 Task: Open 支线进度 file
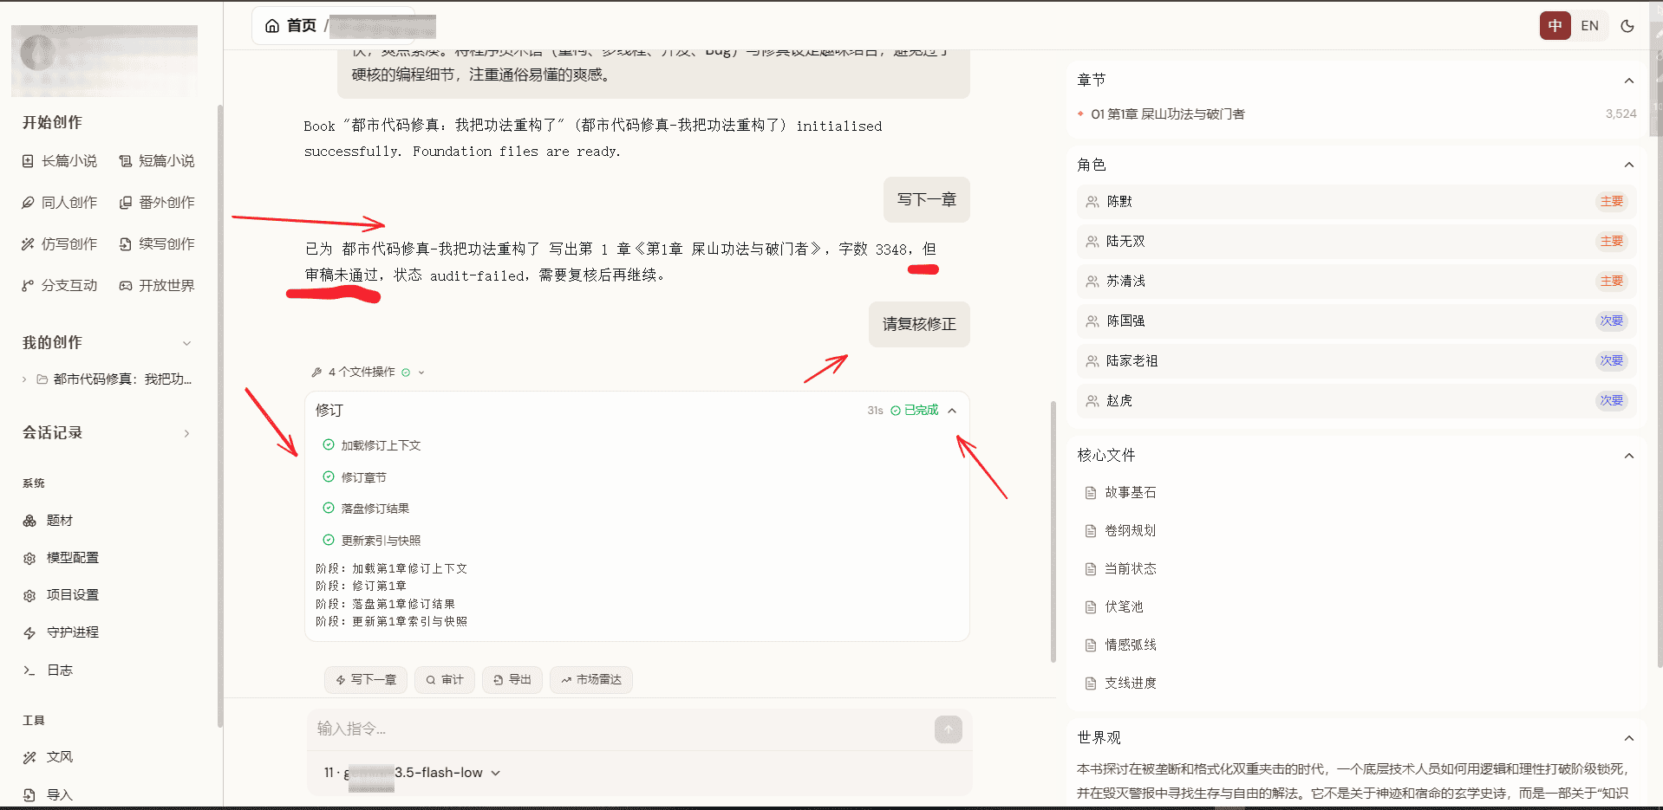click(x=1121, y=684)
